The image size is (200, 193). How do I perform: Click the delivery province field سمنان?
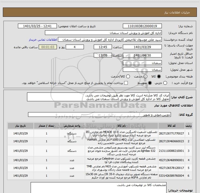[142, 63]
